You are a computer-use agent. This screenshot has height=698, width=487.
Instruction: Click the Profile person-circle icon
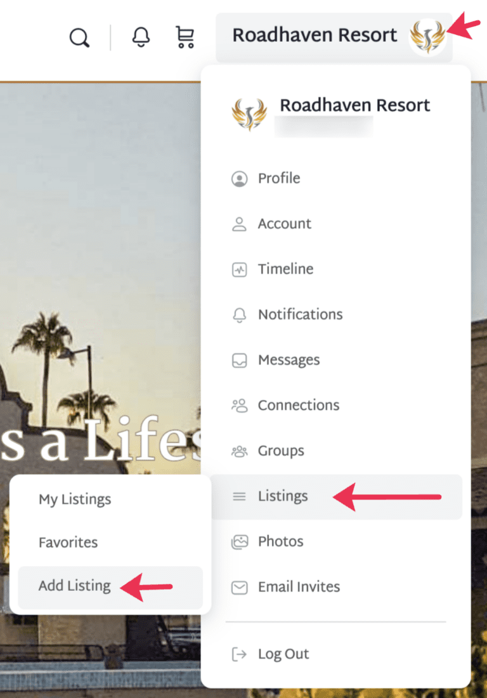(239, 179)
